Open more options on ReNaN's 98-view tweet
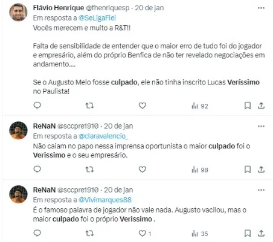This screenshot has width=273, height=242. click(x=261, y=126)
